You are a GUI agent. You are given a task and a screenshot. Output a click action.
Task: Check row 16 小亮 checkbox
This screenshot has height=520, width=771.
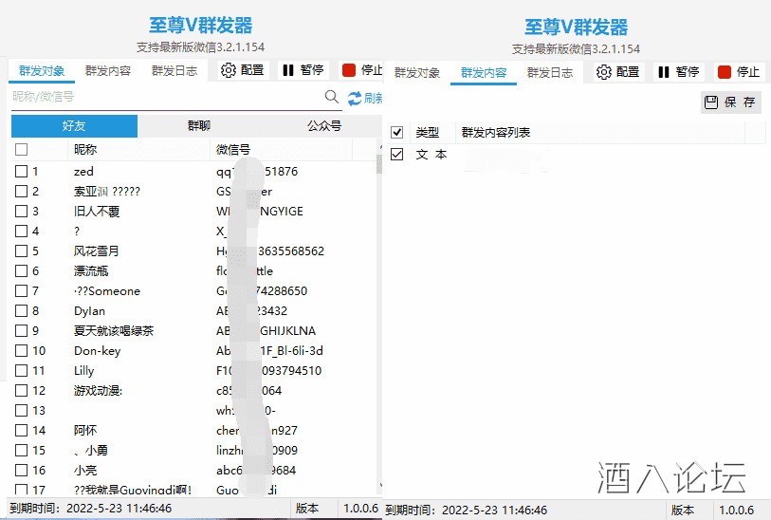[21, 471]
